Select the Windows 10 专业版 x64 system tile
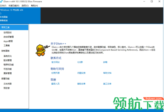 [20, 16]
